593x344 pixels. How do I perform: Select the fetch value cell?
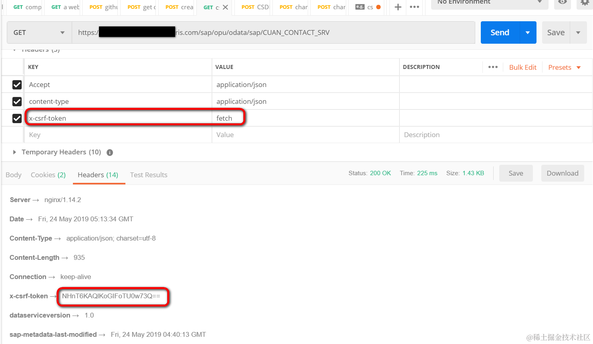[305, 118]
